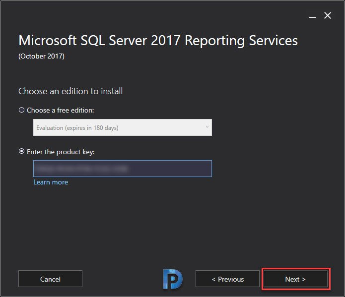Select the 'Choose a free edition' radio button
This screenshot has width=345, height=297.
[x=21, y=110]
